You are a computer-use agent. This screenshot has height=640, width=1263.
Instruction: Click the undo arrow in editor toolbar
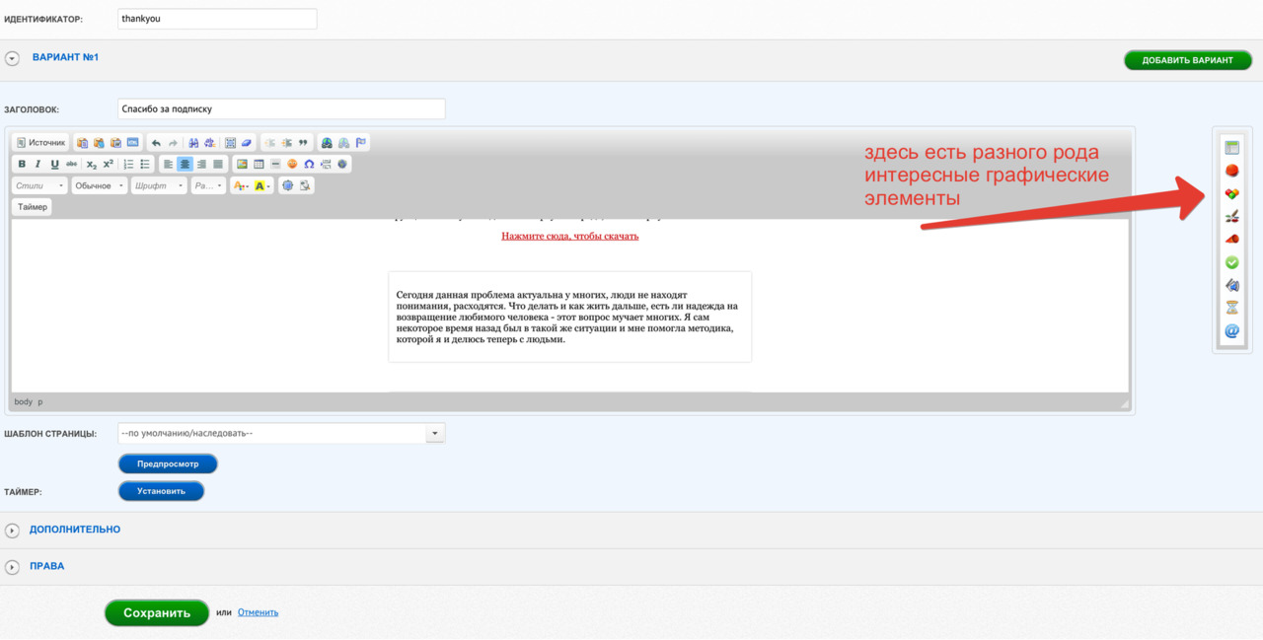click(156, 143)
